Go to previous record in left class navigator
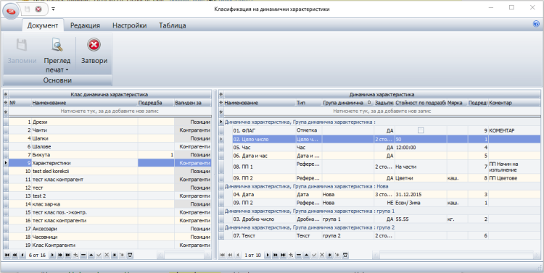544x273 pixels. coord(22,256)
